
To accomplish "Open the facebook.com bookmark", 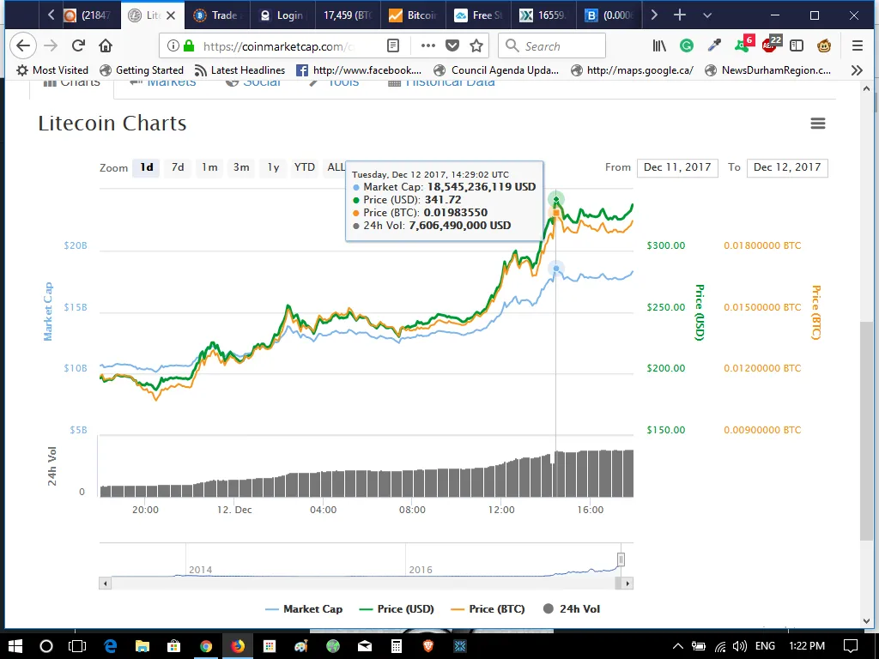I will tap(359, 70).
